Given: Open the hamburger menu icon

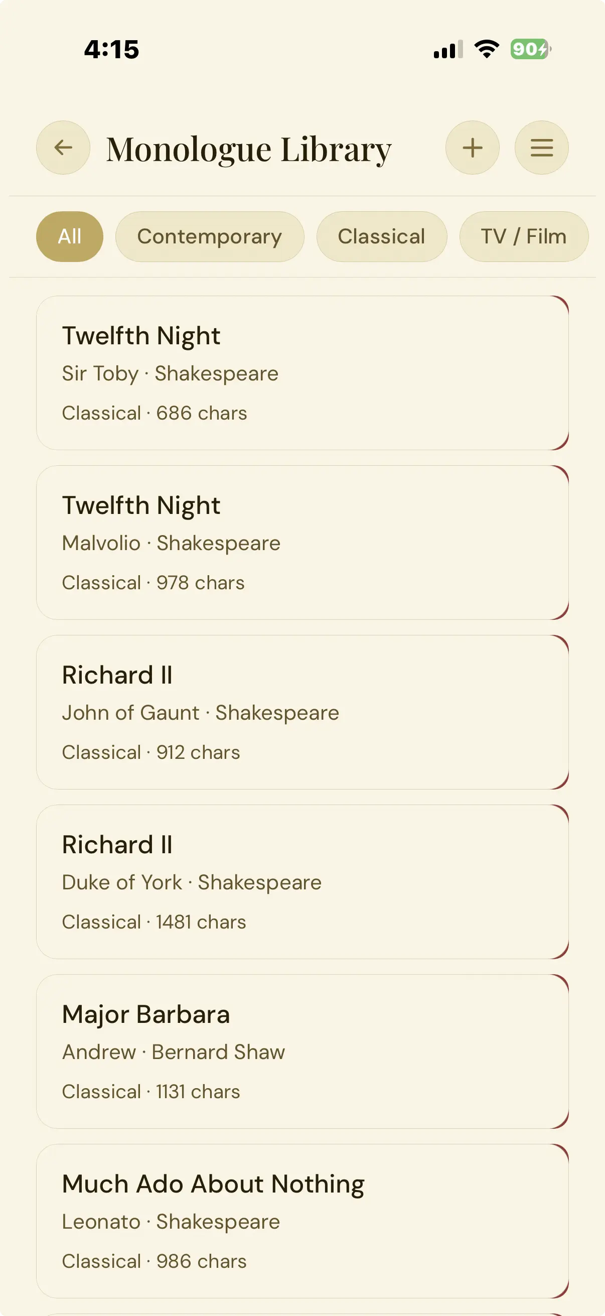Looking at the screenshot, I should coord(541,148).
